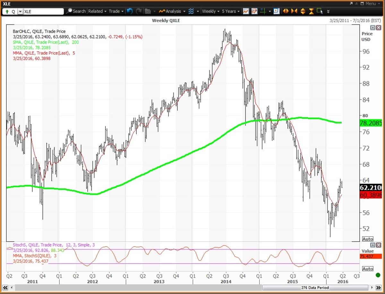Click the magnifier Search icon
Viewport: 385px width, 294px height.
click(69, 11)
